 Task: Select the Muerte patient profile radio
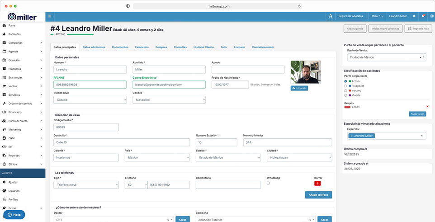tap(345, 95)
